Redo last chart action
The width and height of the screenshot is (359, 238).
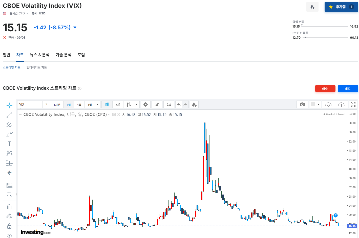pos(185,104)
